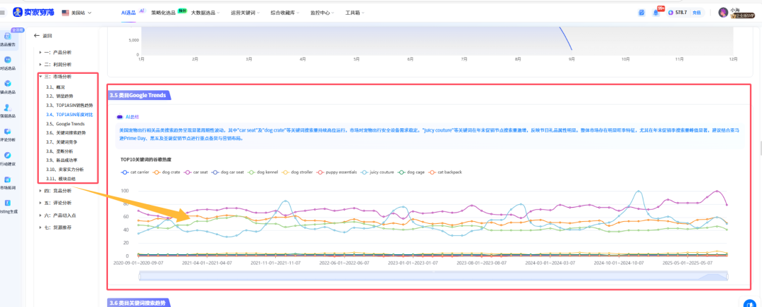The height and width of the screenshot is (307, 762).
Task: Click the US flag site icon
Action: (66, 13)
